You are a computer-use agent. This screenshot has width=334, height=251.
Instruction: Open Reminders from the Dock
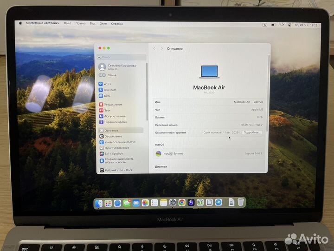[154, 203]
